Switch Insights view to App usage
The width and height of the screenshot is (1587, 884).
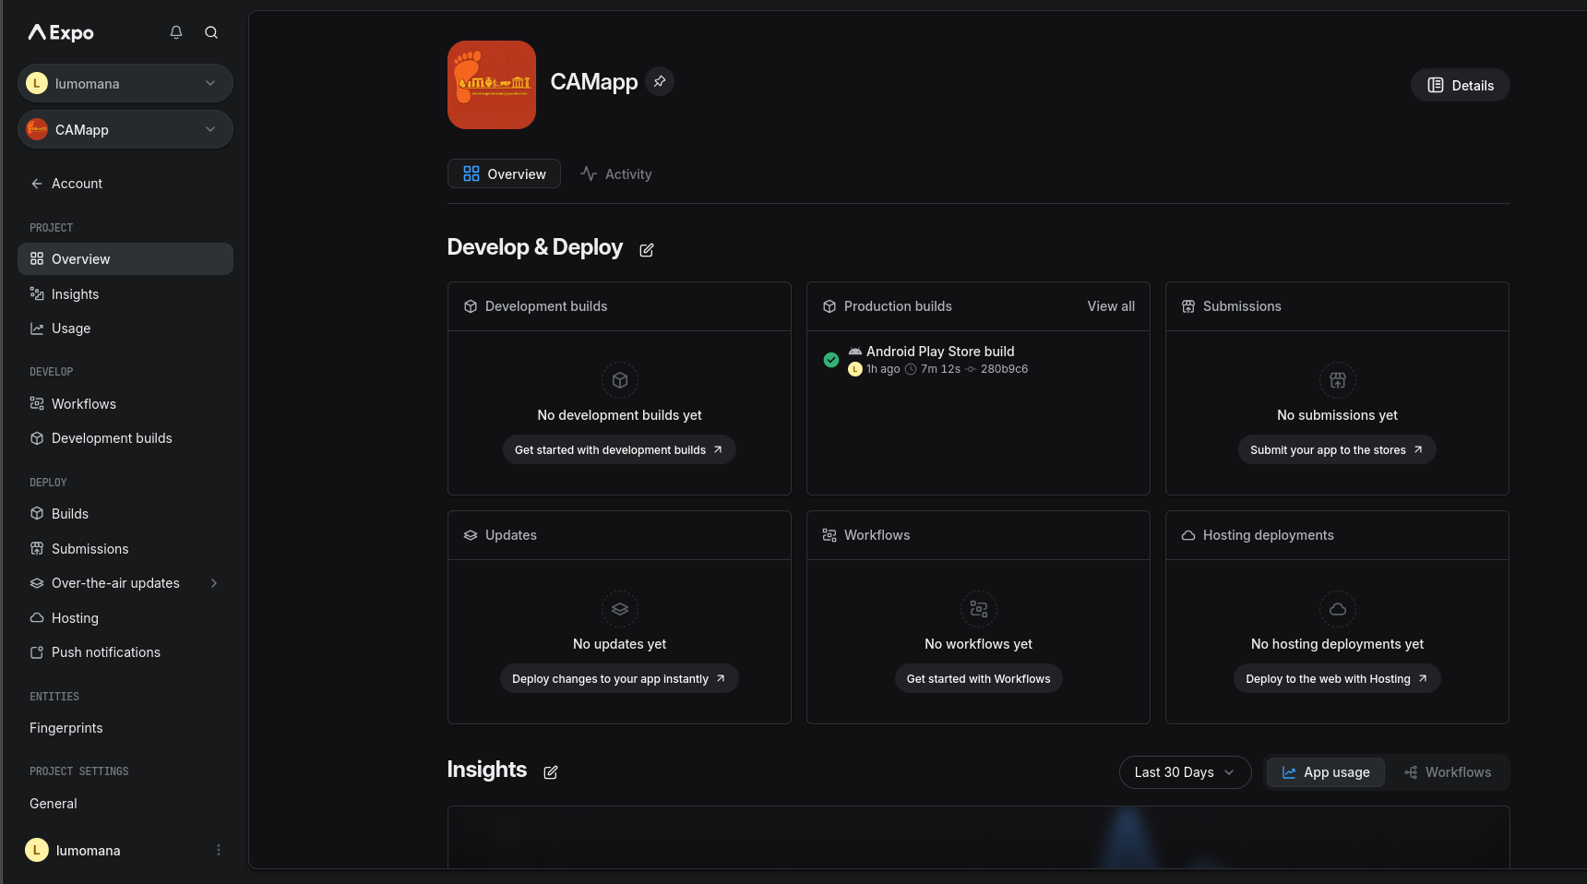(x=1325, y=772)
